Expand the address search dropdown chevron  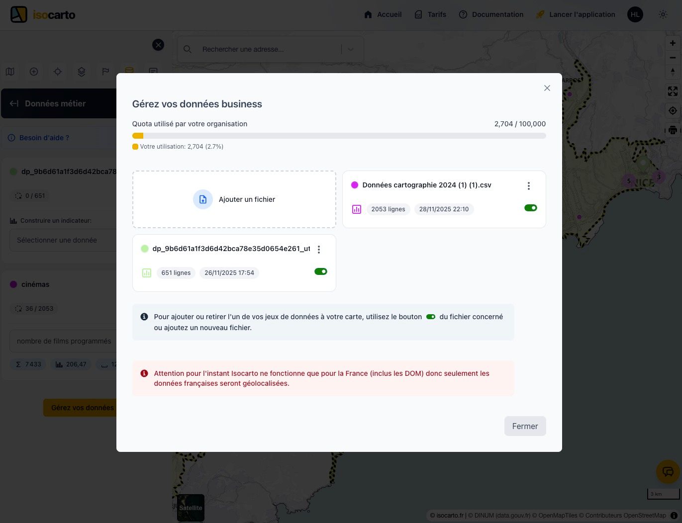351,49
